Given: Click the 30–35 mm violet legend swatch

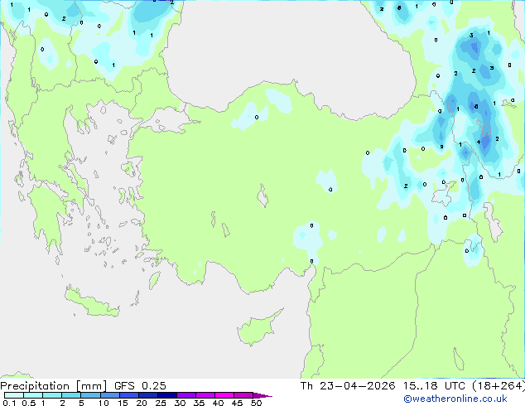Looking at the screenshot, I should tap(185, 395).
